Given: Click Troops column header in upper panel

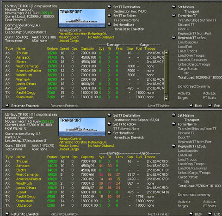Looking at the screenshot, I should click(150, 48).
